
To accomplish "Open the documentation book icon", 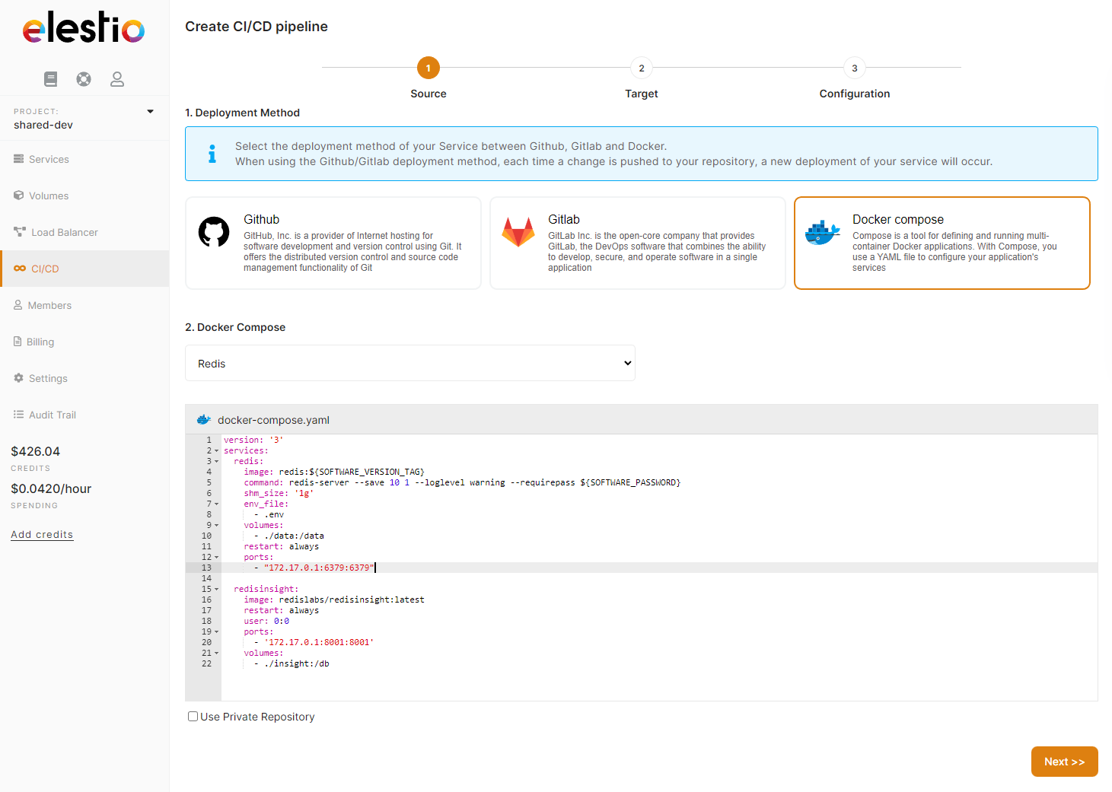I will 51,79.
